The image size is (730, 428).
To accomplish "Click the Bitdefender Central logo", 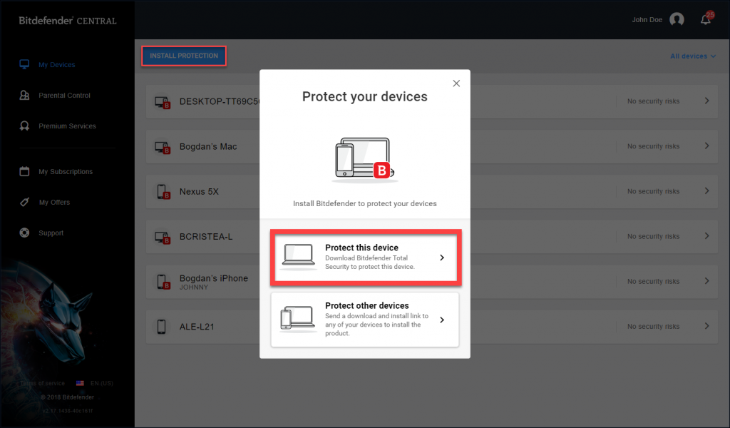I will pos(68,21).
